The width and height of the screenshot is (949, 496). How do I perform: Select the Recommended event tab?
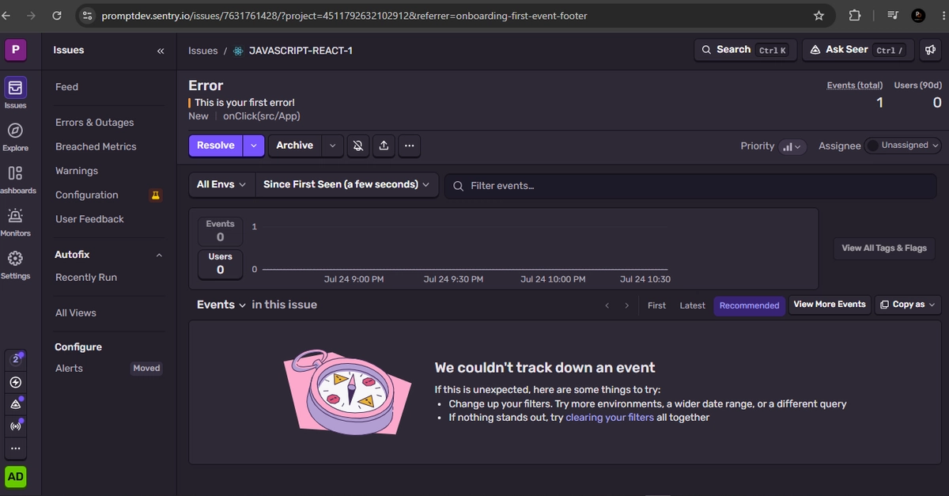pyautogui.click(x=750, y=305)
